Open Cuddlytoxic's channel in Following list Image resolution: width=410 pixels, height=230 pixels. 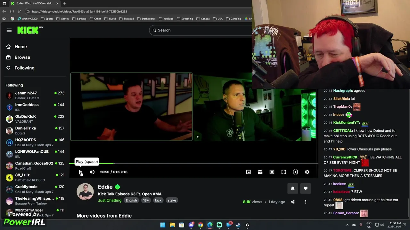(35, 189)
